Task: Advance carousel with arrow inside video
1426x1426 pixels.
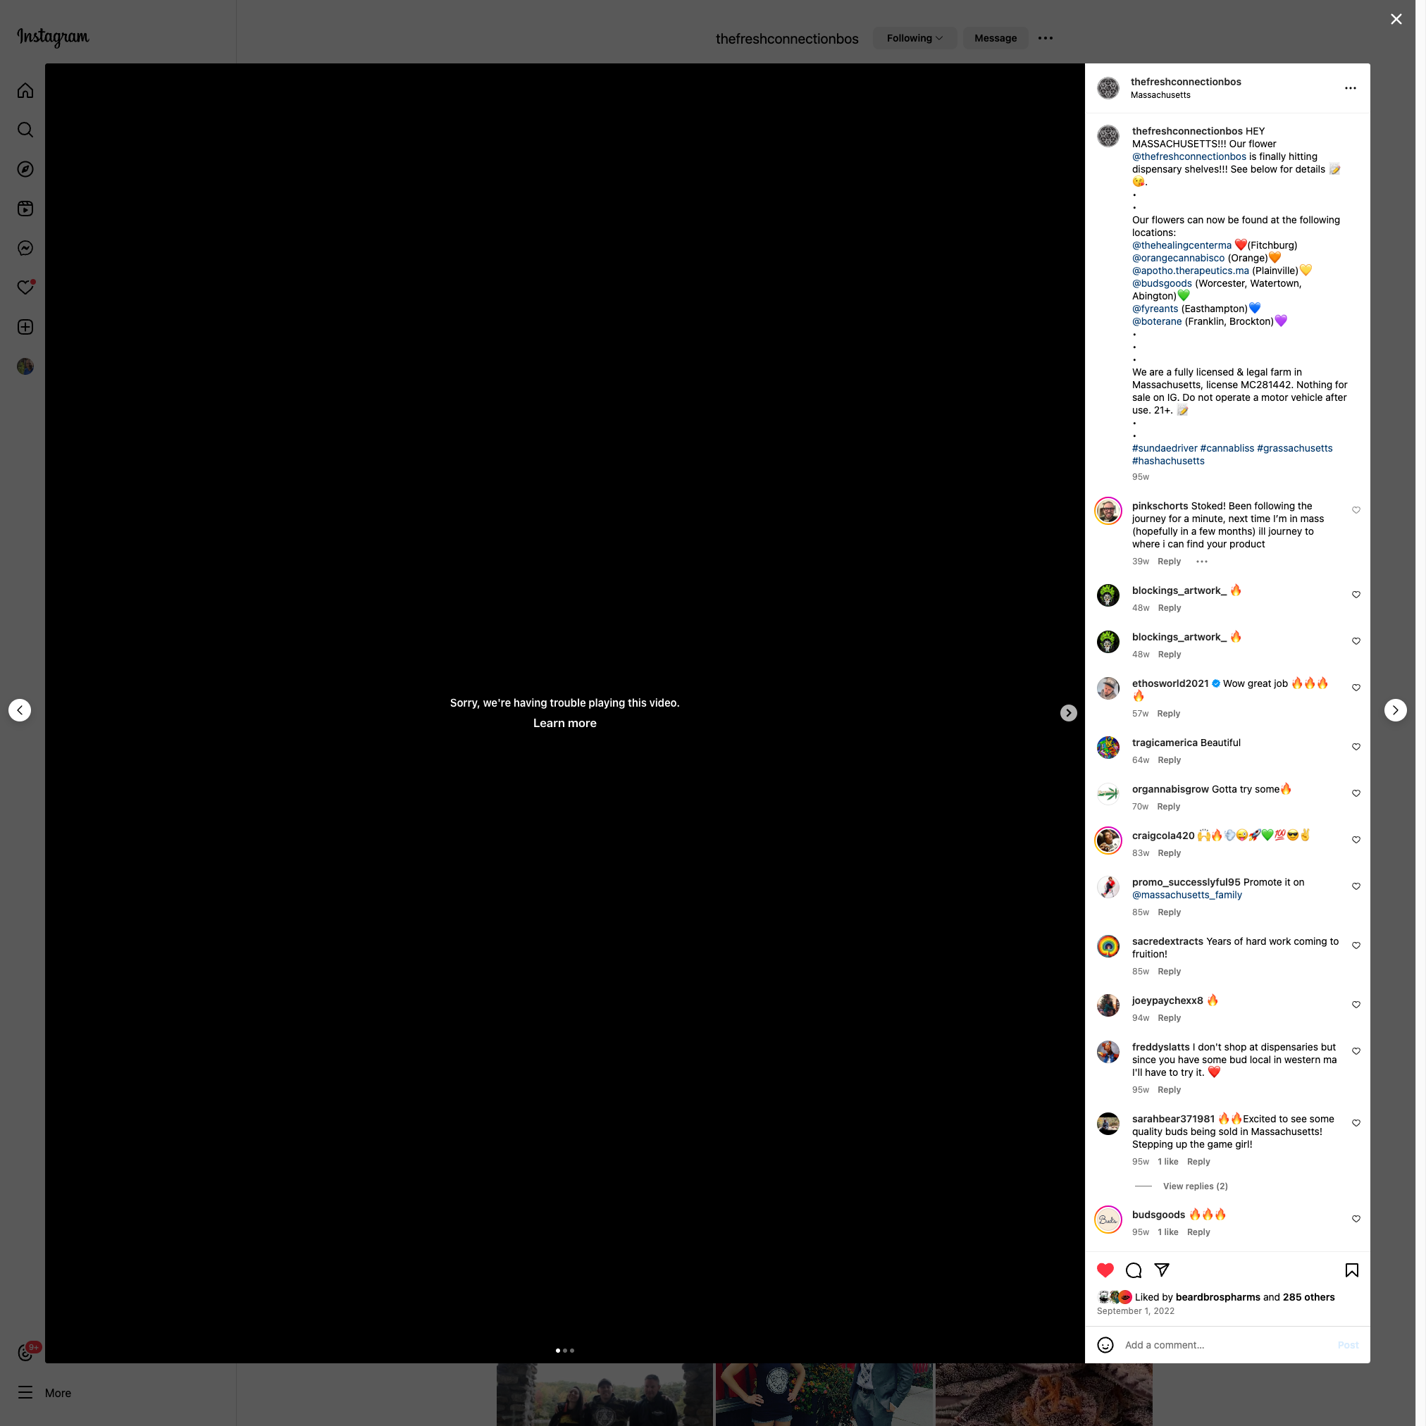Action: [1068, 713]
